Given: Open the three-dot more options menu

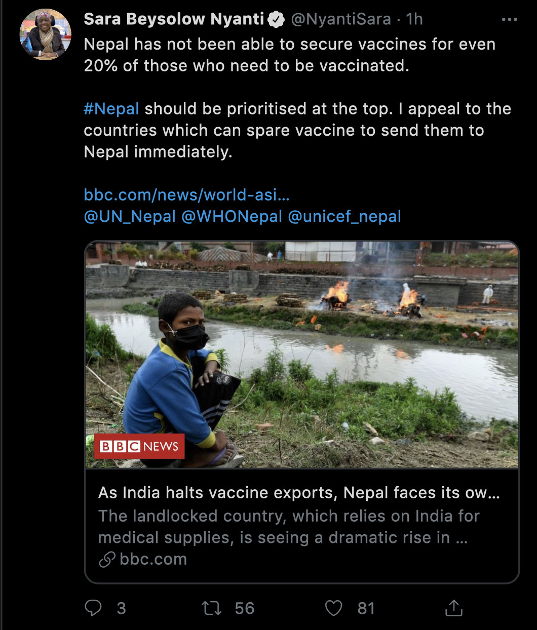Looking at the screenshot, I should [x=509, y=20].
